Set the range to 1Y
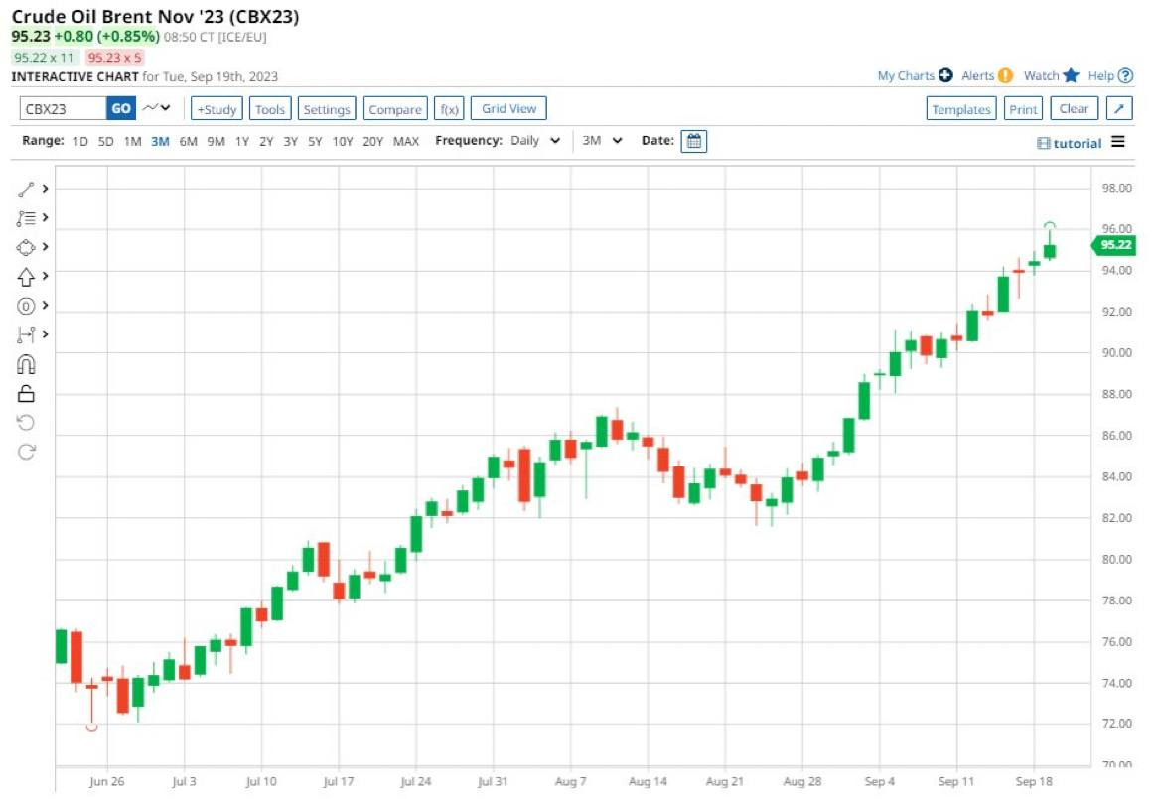This screenshot has width=1156, height=799. (242, 141)
